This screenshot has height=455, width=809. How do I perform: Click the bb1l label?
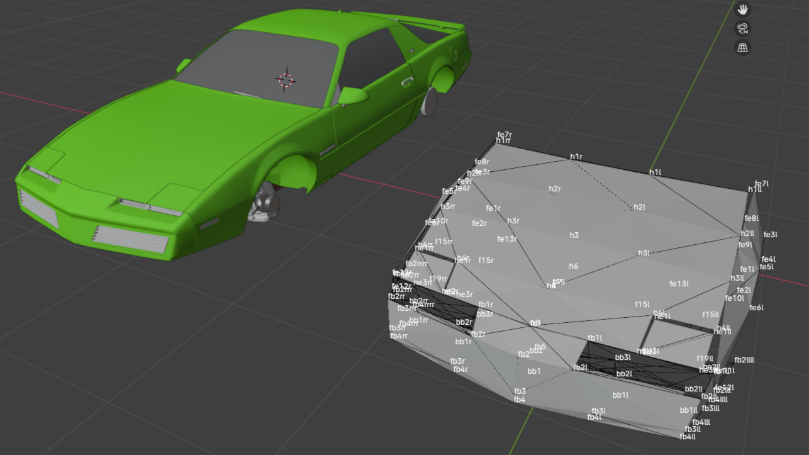tap(620, 395)
